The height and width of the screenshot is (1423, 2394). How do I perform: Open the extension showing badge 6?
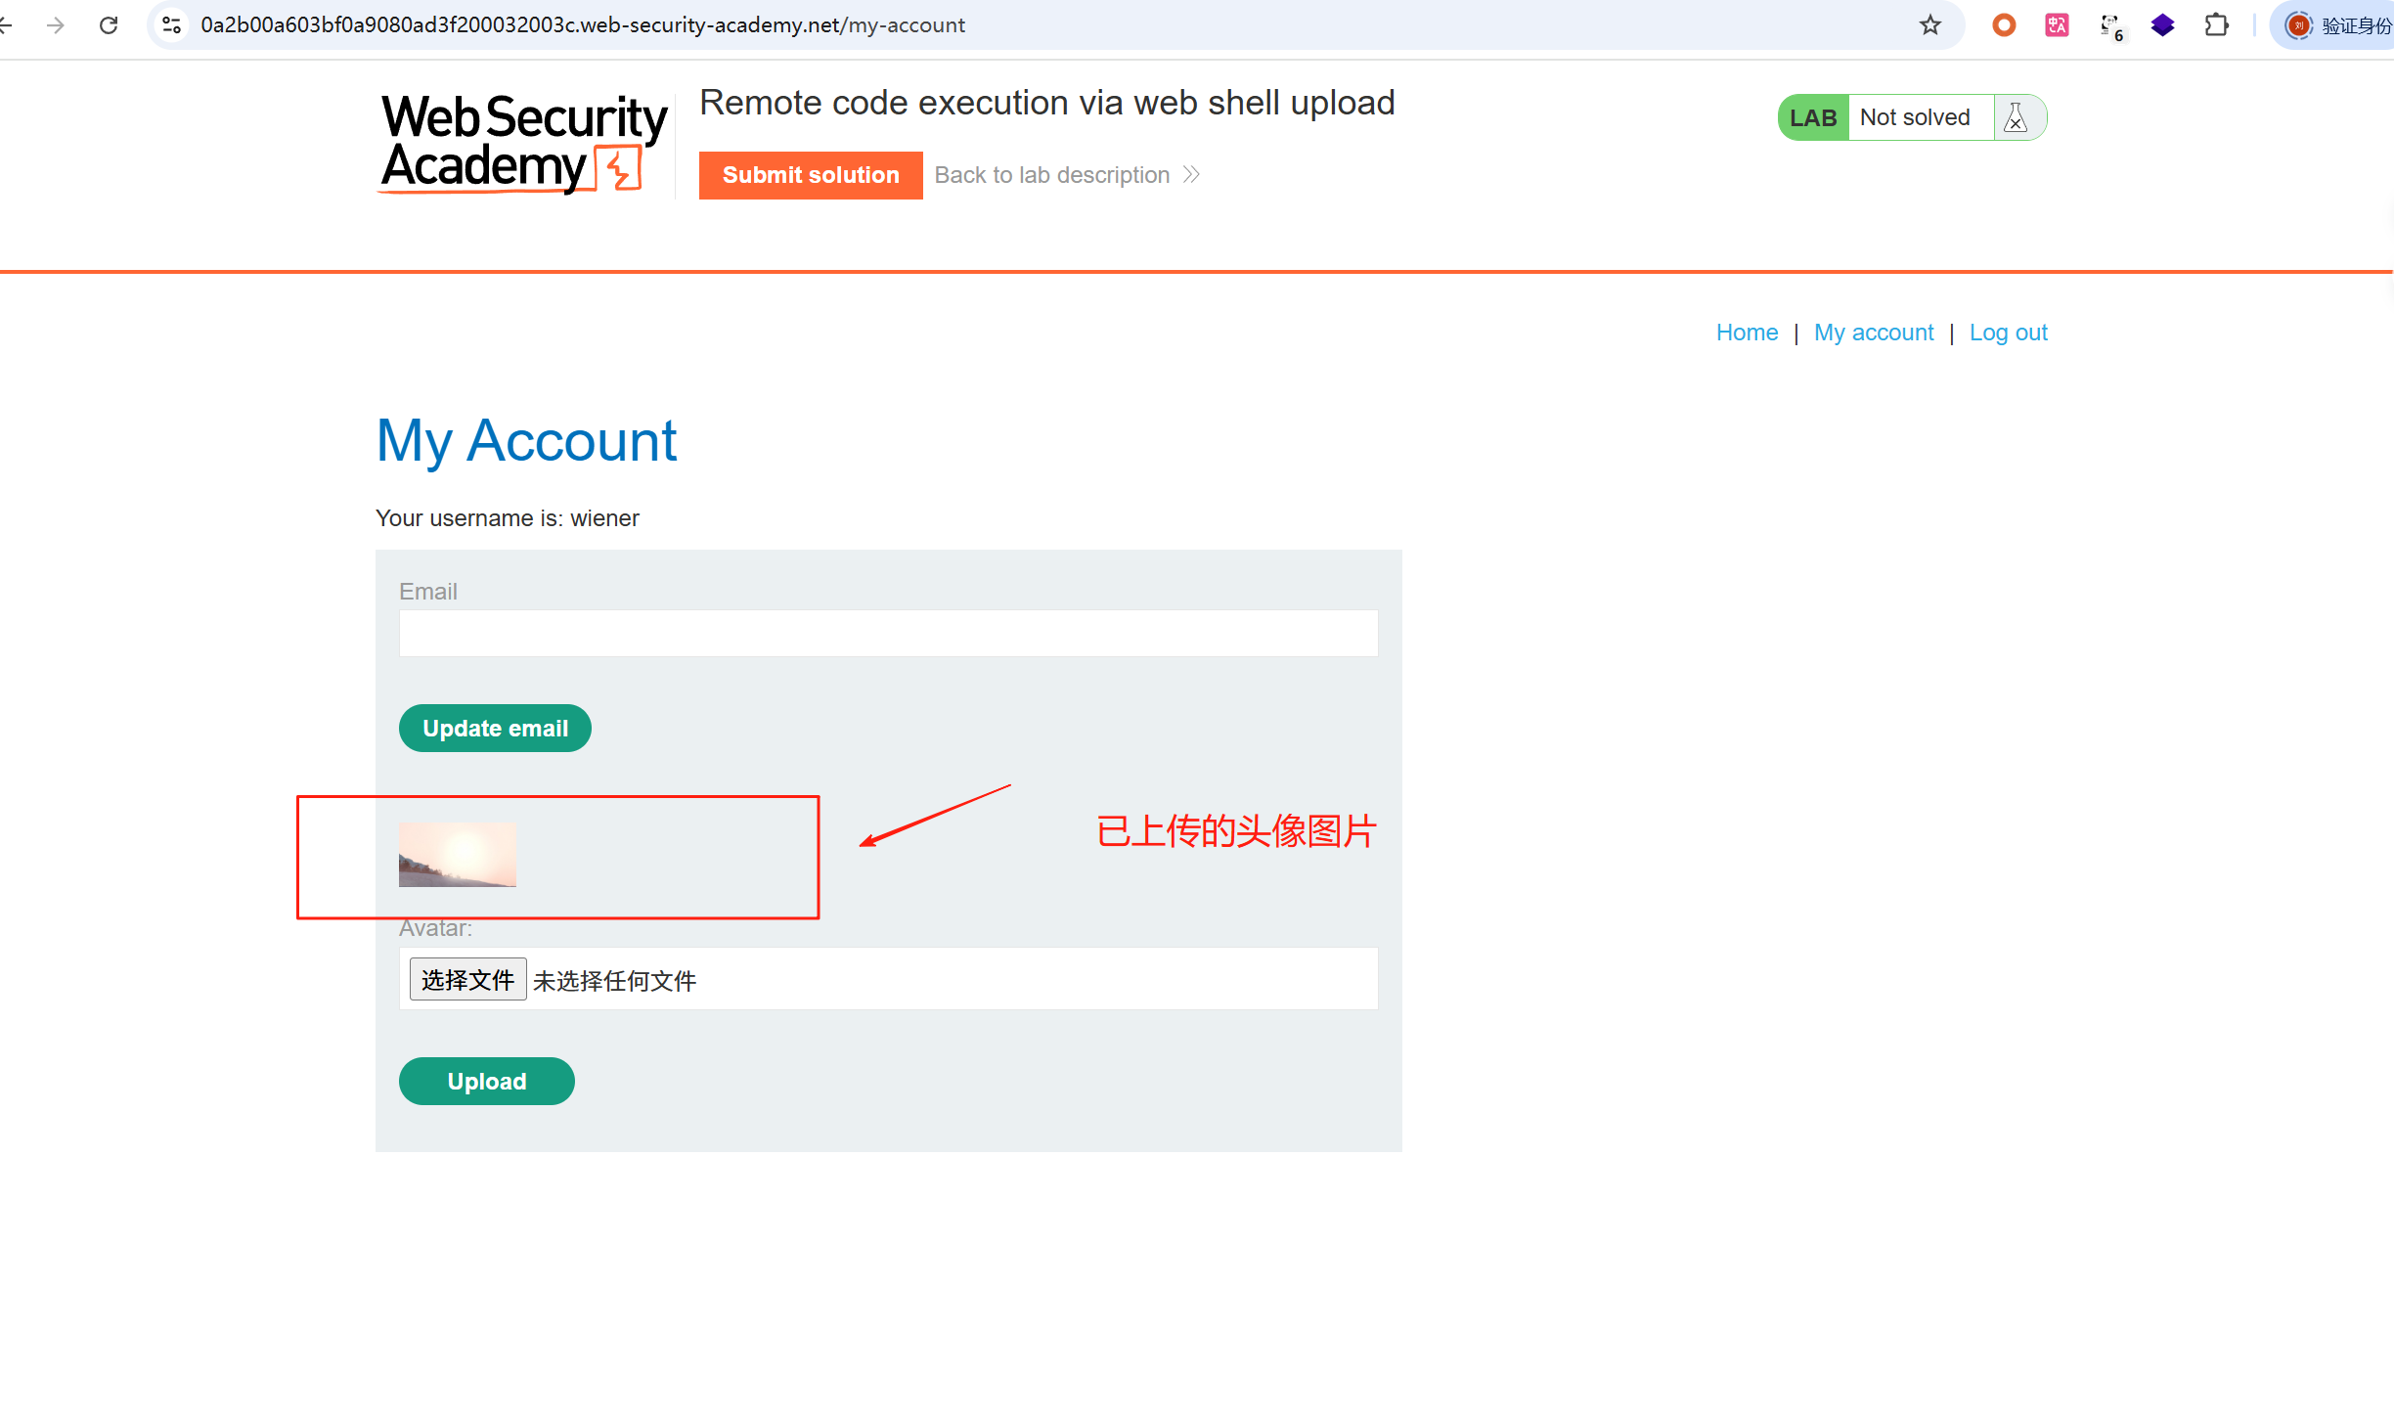(2110, 26)
